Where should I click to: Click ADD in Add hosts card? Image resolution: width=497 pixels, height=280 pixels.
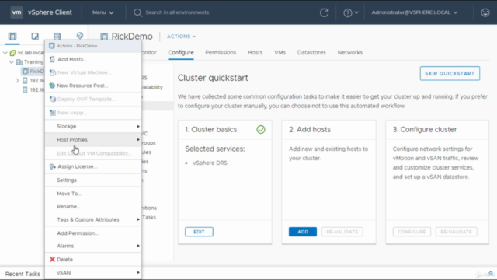(303, 232)
